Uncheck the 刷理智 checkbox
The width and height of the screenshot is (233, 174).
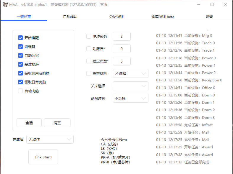20,47
